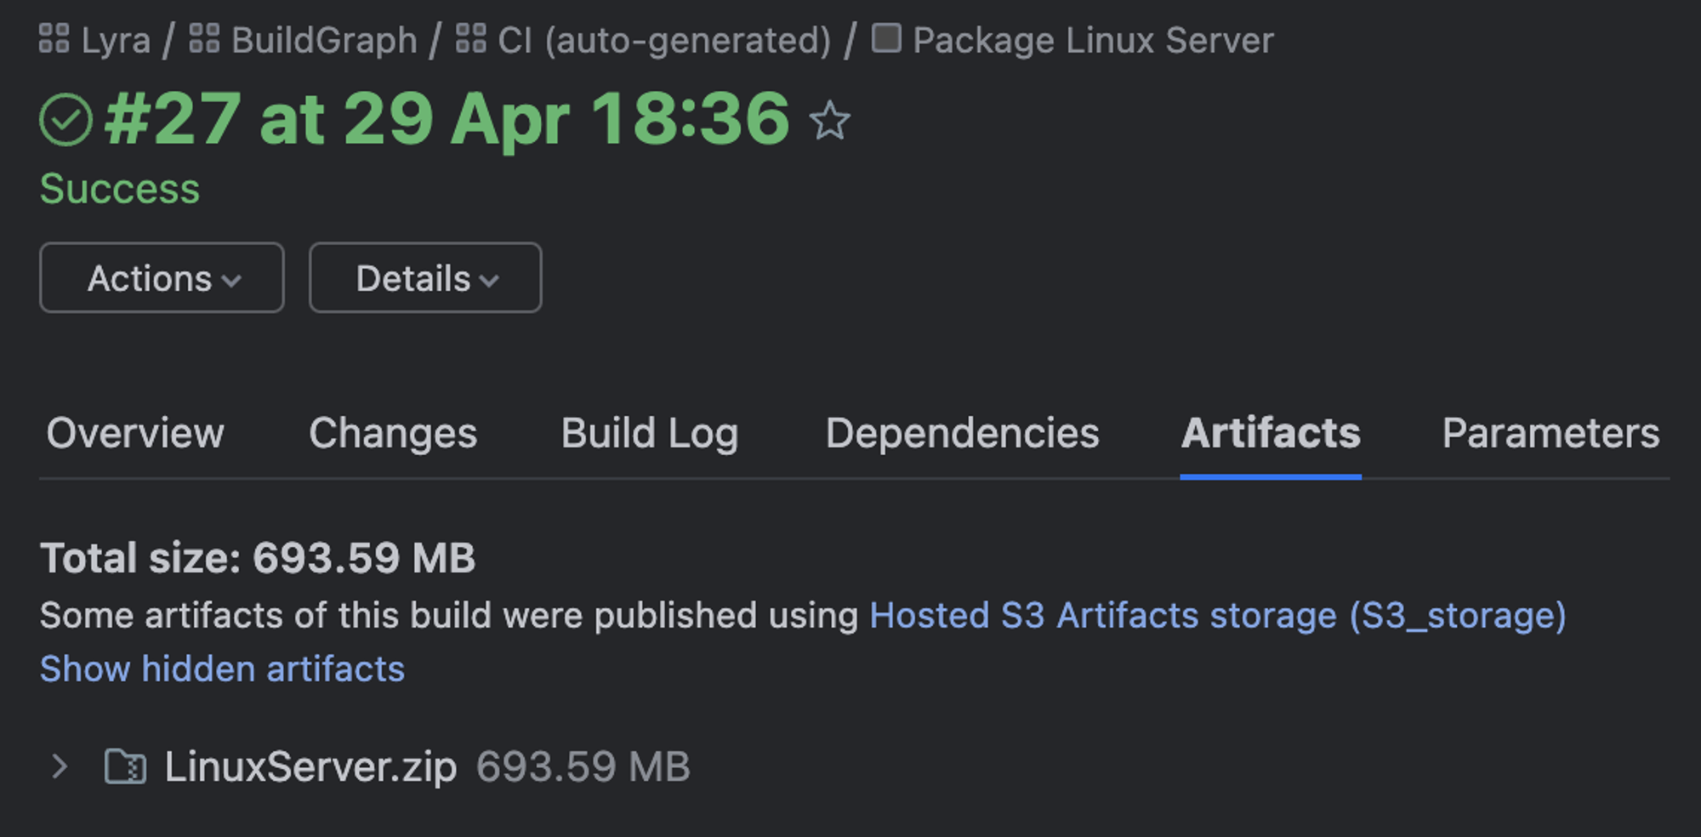
Task: Open the Actions dropdown
Action: [x=162, y=278]
